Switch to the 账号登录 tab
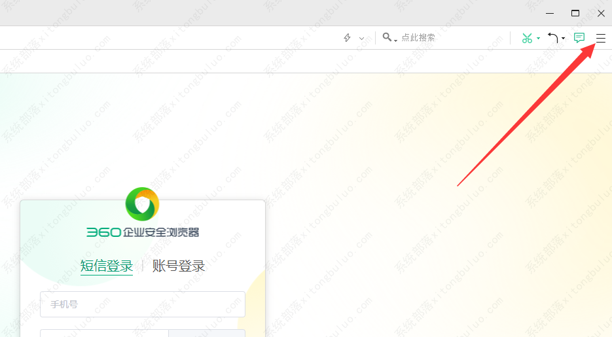612x337 pixels. coord(179,266)
